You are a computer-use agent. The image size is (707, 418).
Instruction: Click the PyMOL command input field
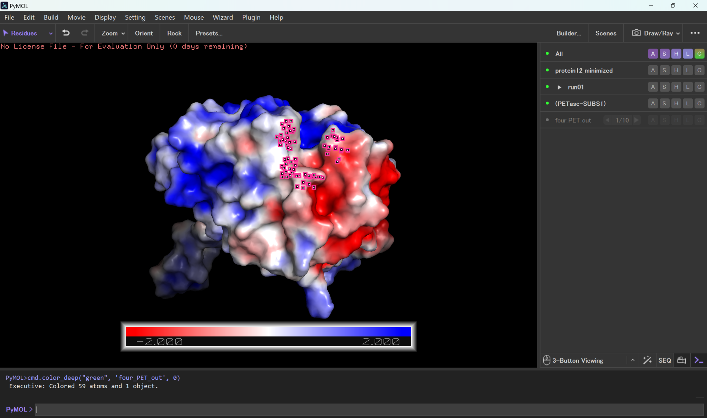[369, 409]
